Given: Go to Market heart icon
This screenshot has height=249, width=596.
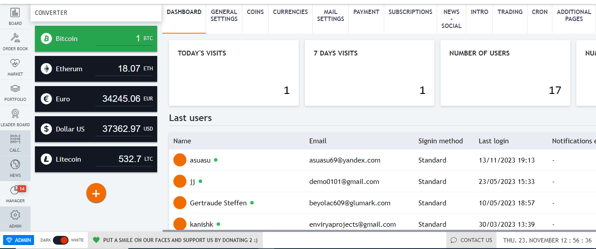Looking at the screenshot, I should tap(15, 64).
